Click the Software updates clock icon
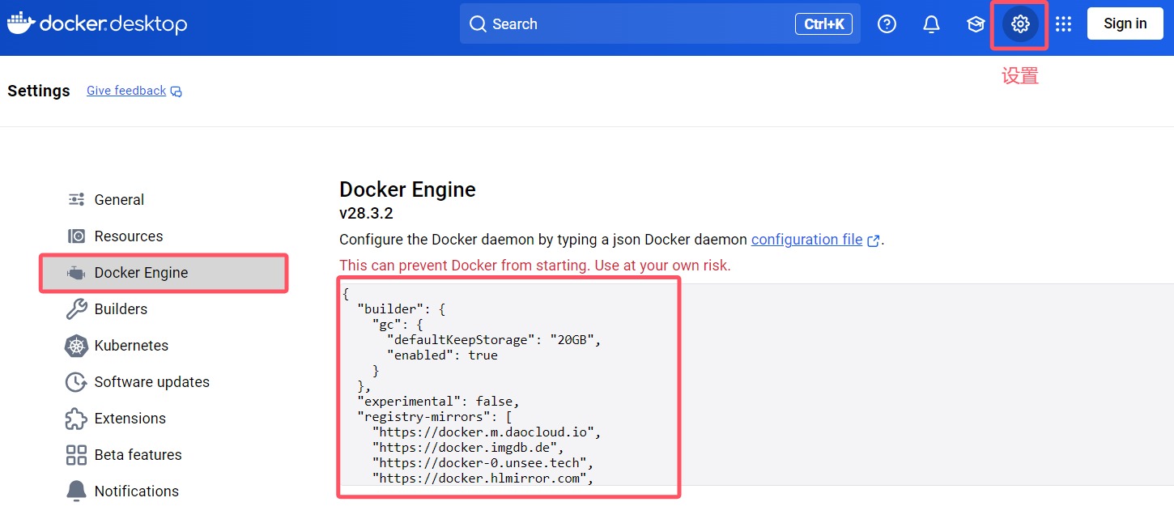The width and height of the screenshot is (1174, 519). coord(76,382)
